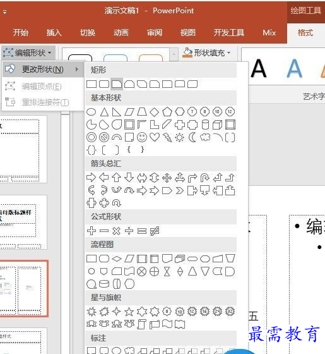Choose the blue A WordArt style
The height and width of the screenshot is (354, 325).
tap(294, 68)
